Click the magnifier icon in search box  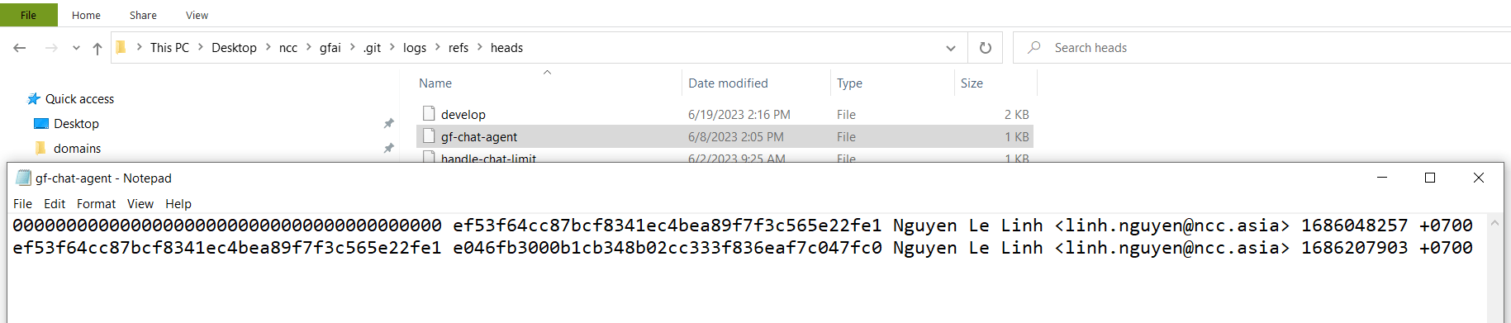click(1033, 48)
